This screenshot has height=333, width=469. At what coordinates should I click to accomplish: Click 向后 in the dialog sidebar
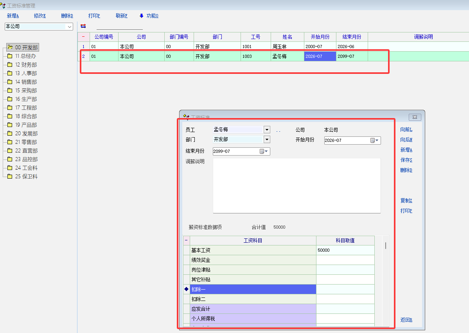point(406,140)
